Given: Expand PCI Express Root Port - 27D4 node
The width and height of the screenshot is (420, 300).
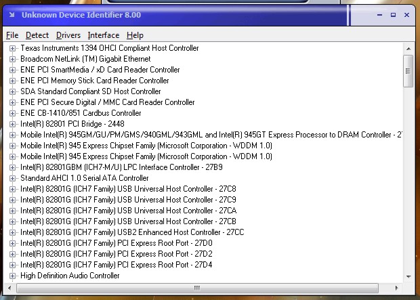Looking at the screenshot, I should pos(12,265).
